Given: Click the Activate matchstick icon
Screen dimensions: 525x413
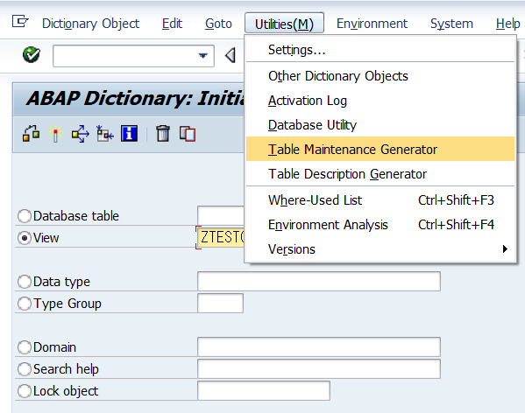Looking at the screenshot, I should coord(55,134).
